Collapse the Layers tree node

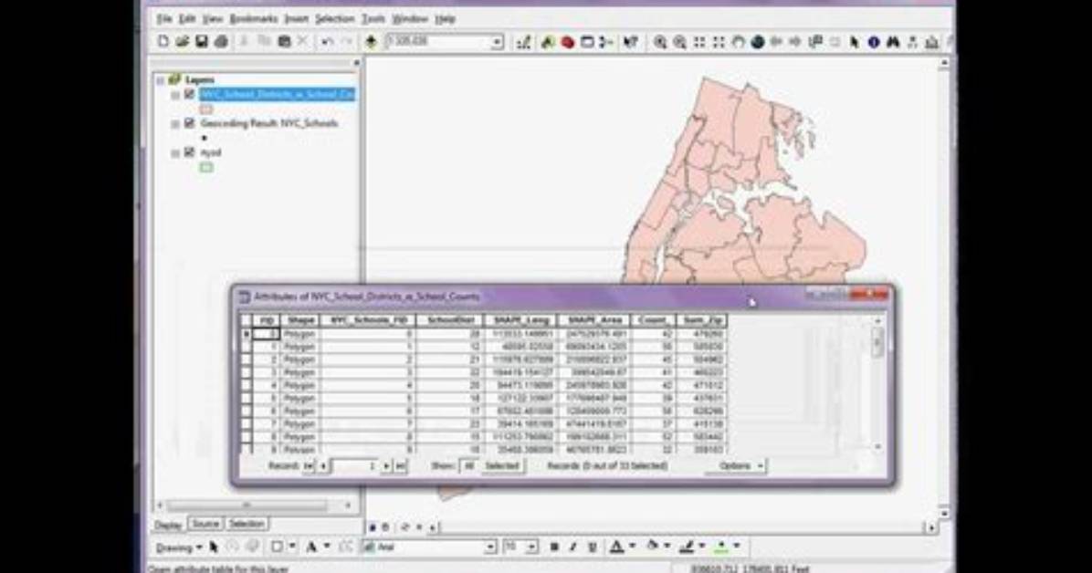(161, 80)
